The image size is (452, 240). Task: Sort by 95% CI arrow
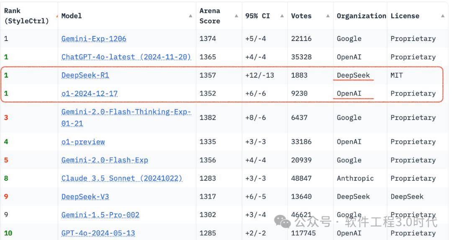coord(282,16)
